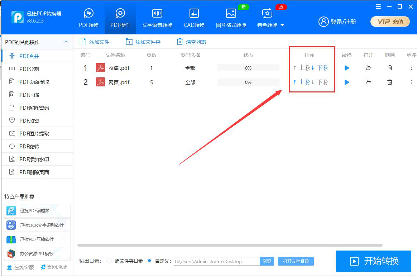Select PDF分割 in the sidebar
Screen dimensions: 417x276
pos(37,69)
